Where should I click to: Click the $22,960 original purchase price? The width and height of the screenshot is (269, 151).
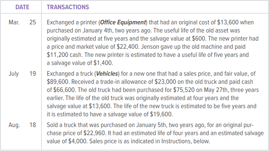pos(94,133)
